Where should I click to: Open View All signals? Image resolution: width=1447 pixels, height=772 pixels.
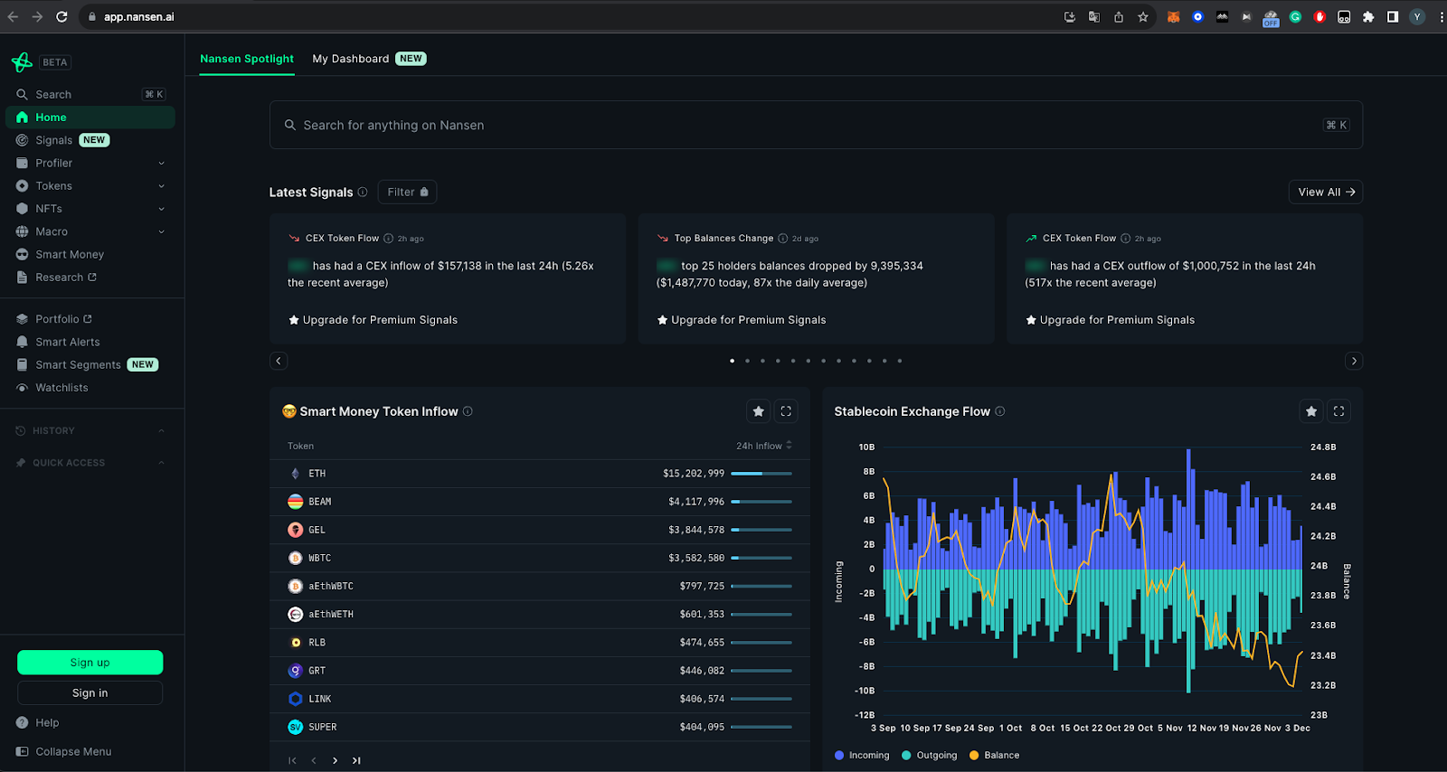[1325, 192]
